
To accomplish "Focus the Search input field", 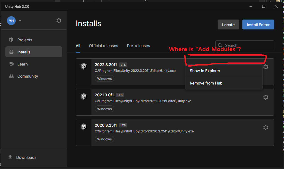I will tap(245, 45).
